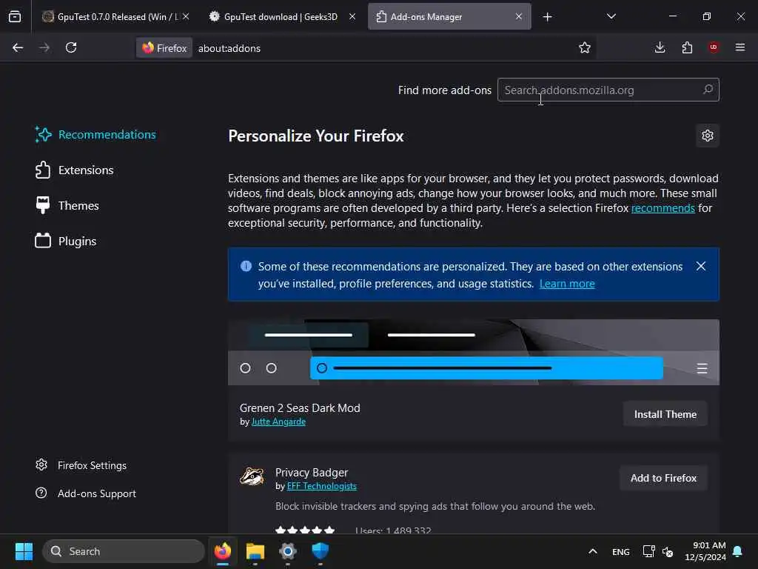
Task: Close the GpuTest 0.7.0 Released tab
Action: (x=186, y=16)
